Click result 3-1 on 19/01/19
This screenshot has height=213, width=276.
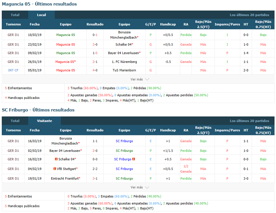pos(95,178)
